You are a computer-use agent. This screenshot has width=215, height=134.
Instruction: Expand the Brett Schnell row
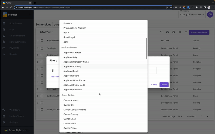click(x=38, y=55)
